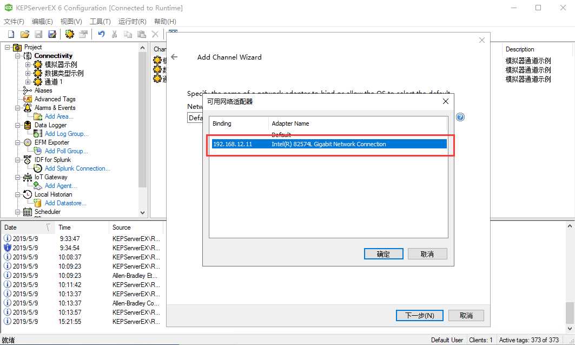Click 确定 in the adapter dialog
The height and width of the screenshot is (345, 575).
(x=384, y=254)
